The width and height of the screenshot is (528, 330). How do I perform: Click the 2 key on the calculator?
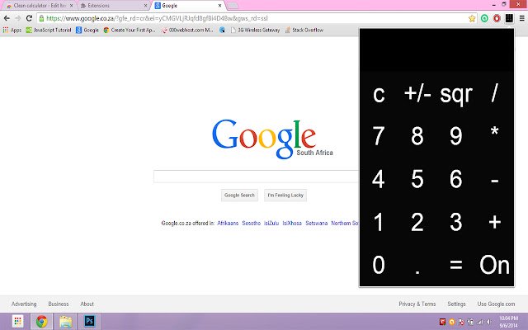pyautogui.click(x=417, y=222)
